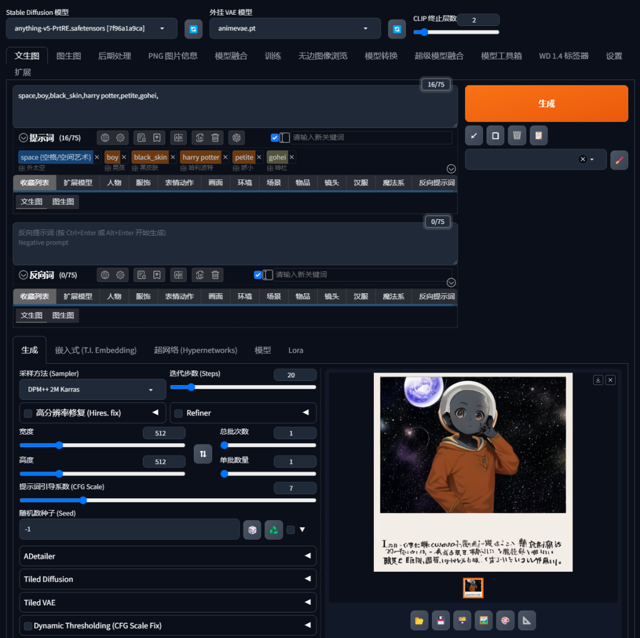The image size is (640, 638).
Task: Send result to inpaint via the palette icon
Action: pos(504,620)
